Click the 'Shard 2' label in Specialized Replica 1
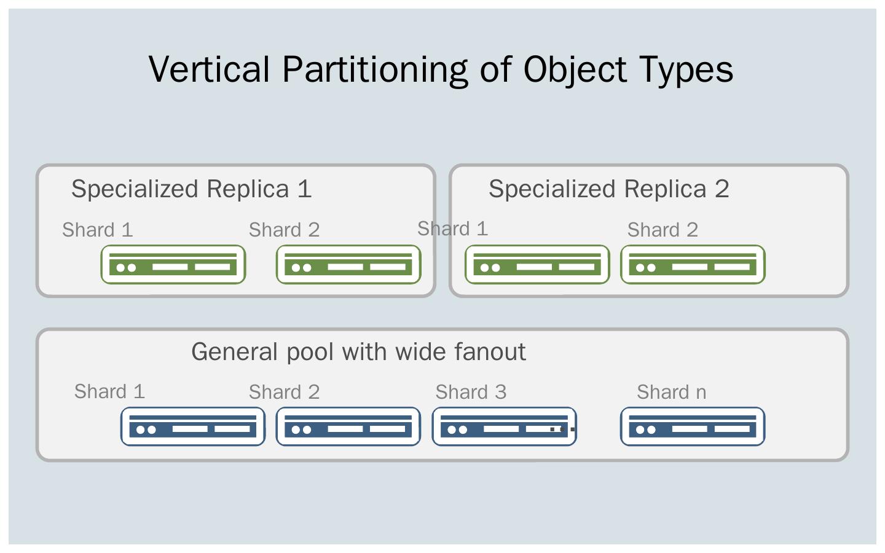This screenshot has width=885, height=553. pyautogui.click(x=284, y=230)
